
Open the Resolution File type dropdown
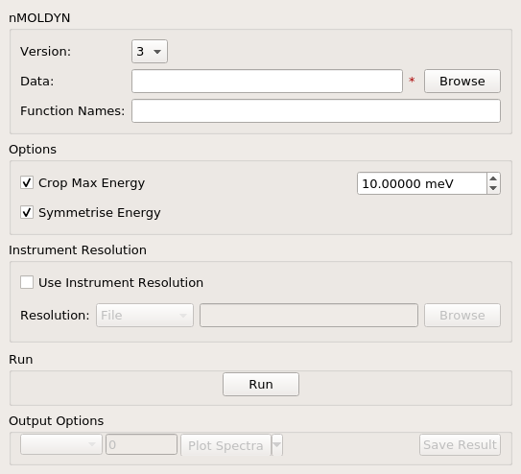(145, 316)
